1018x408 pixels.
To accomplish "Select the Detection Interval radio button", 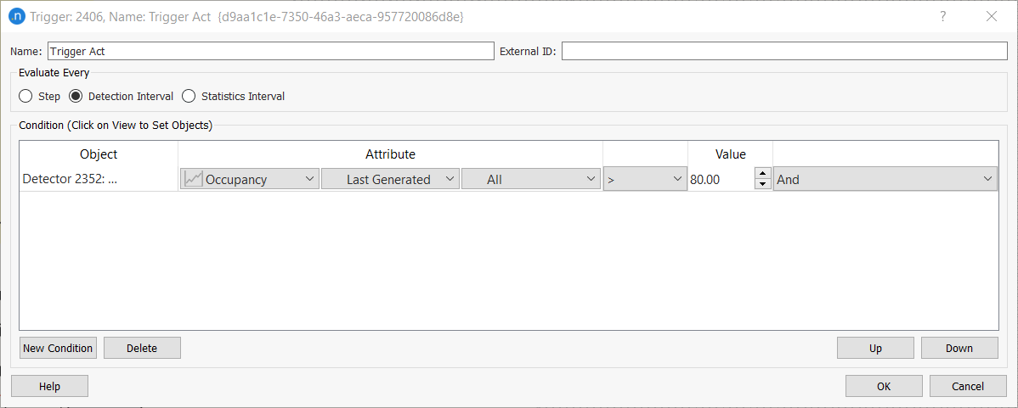I will coord(76,96).
